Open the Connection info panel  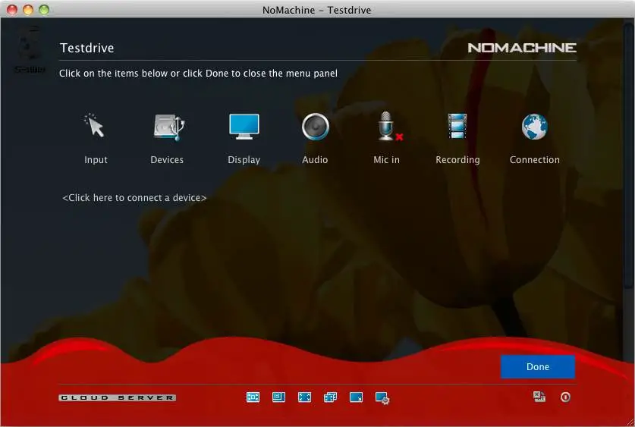pos(535,139)
